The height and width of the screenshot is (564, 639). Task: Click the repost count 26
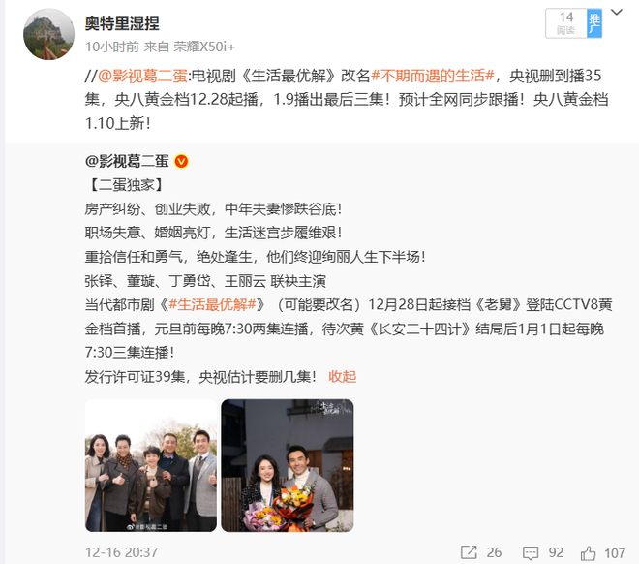coord(494,552)
